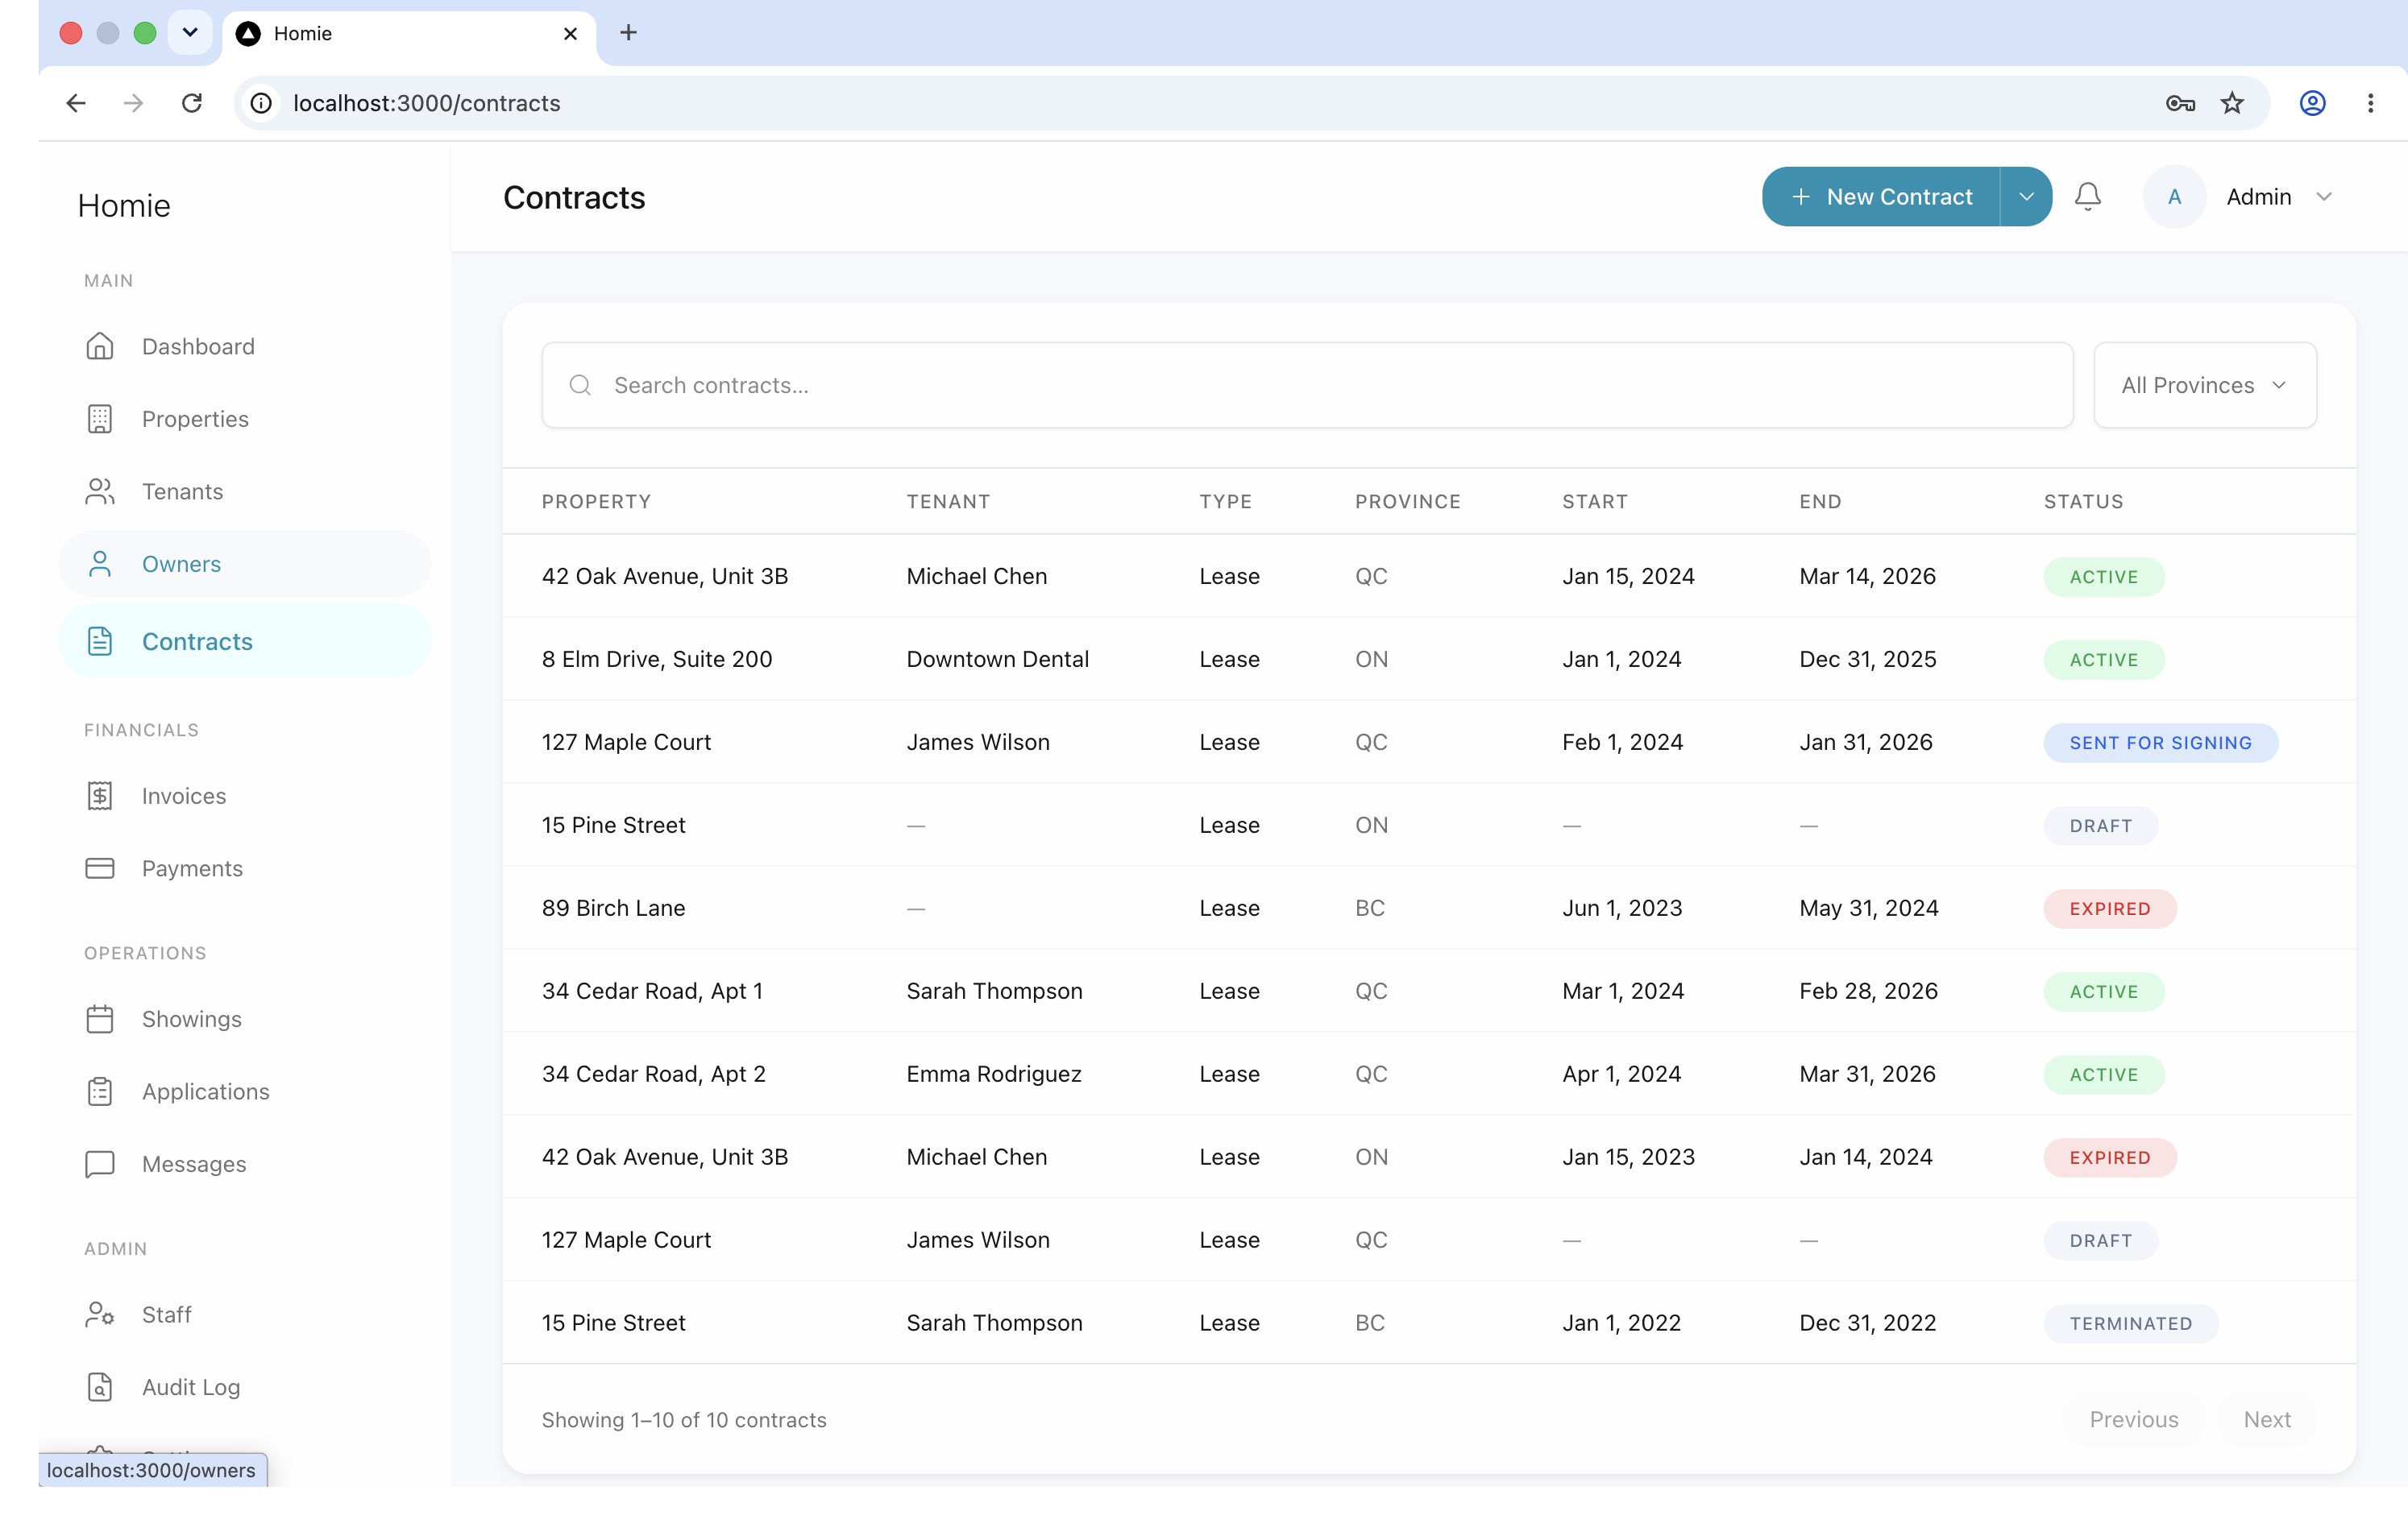Open Tenants section in sidebar
2408x1532 pixels.
point(245,491)
